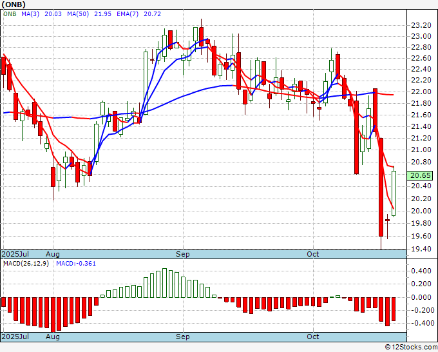438x352 pixels.
Task: Select the ONB legend label
Action: point(10,14)
